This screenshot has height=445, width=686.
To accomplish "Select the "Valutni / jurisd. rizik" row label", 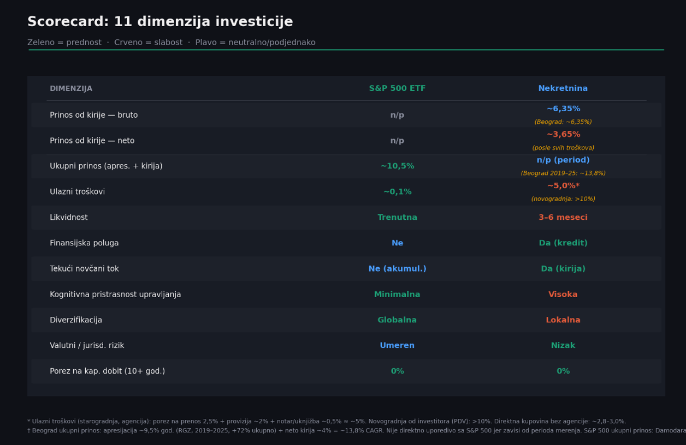I will (87, 346).
